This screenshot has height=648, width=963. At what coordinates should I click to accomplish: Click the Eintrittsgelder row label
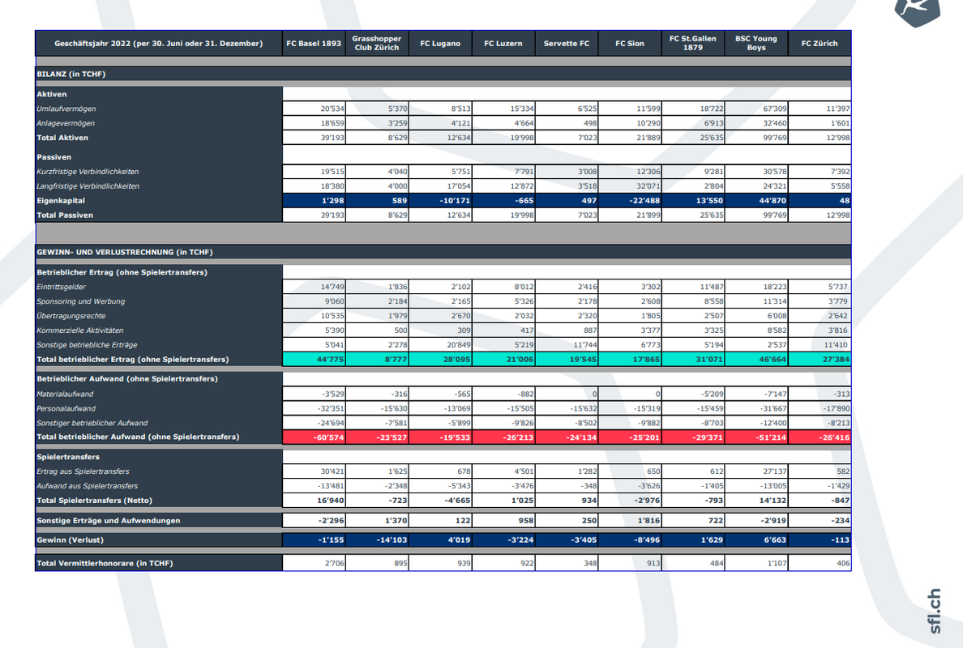[62, 288]
